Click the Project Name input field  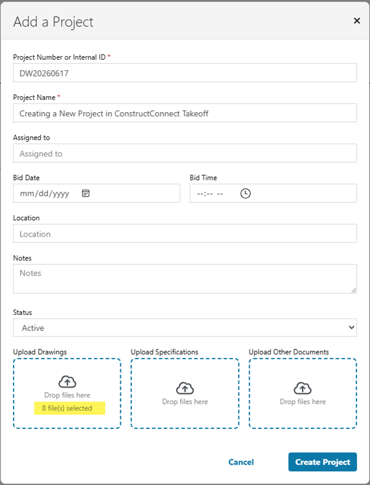tap(185, 113)
